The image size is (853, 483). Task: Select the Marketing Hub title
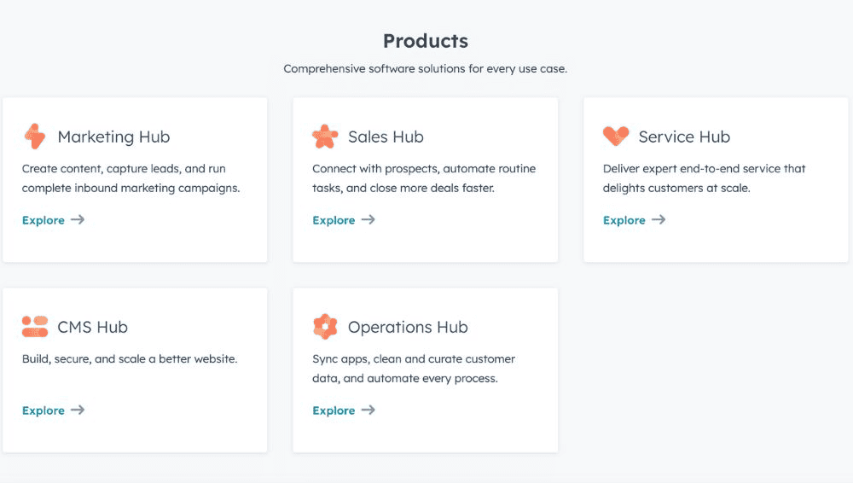(113, 137)
